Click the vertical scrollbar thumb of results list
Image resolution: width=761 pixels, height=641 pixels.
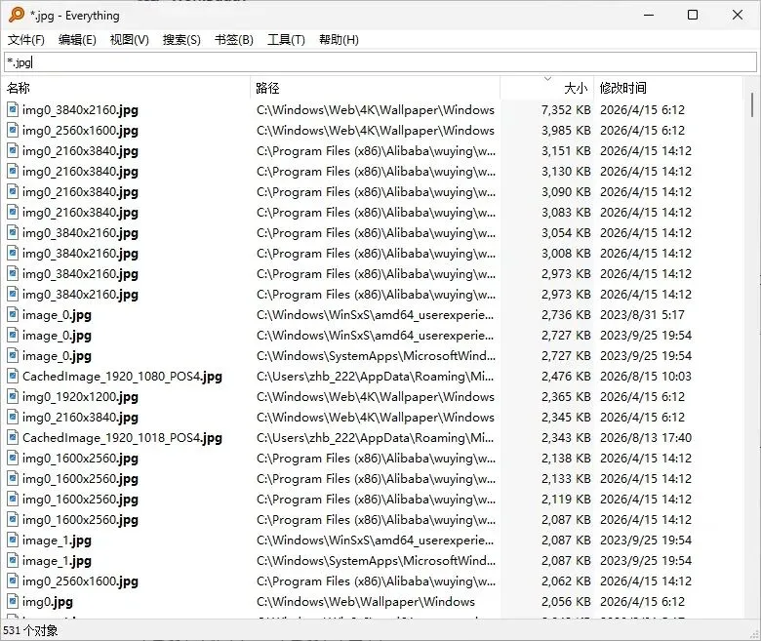(752, 104)
